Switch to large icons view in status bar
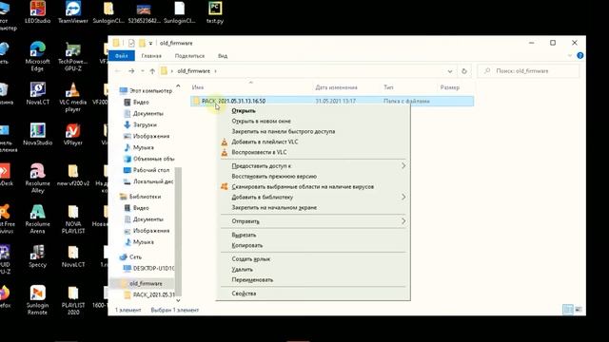This screenshot has height=342, width=609. pos(579,310)
